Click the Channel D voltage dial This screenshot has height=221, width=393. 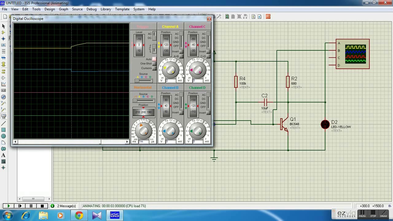click(197, 131)
